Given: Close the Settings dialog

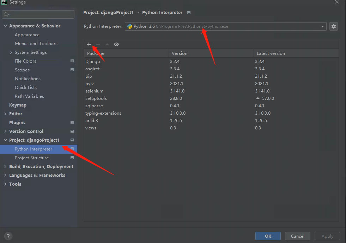Looking at the screenshot, I should (x=337, y=2).
